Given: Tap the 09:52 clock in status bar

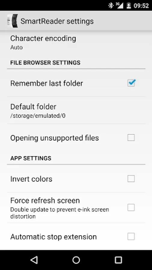Looking at the screenshot, I should pyautogui.click(x=141, y=5).
